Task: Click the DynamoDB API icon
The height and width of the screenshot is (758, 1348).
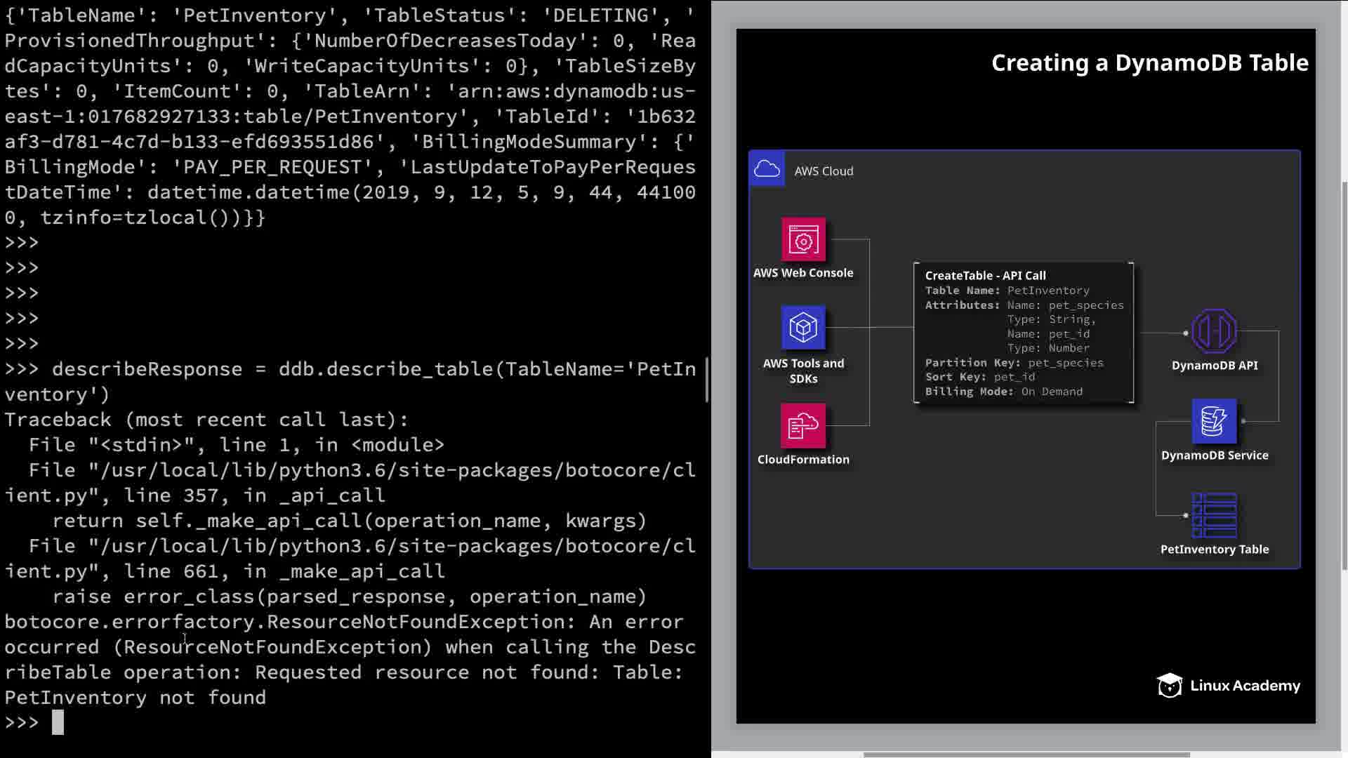Action: (x=1214, y=331)
